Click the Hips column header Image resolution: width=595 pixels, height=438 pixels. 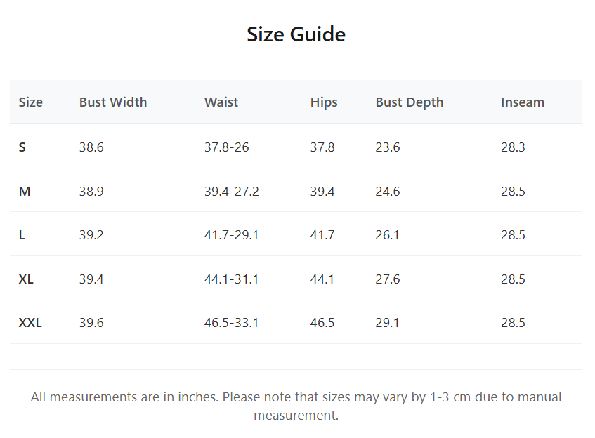[324, 102]
